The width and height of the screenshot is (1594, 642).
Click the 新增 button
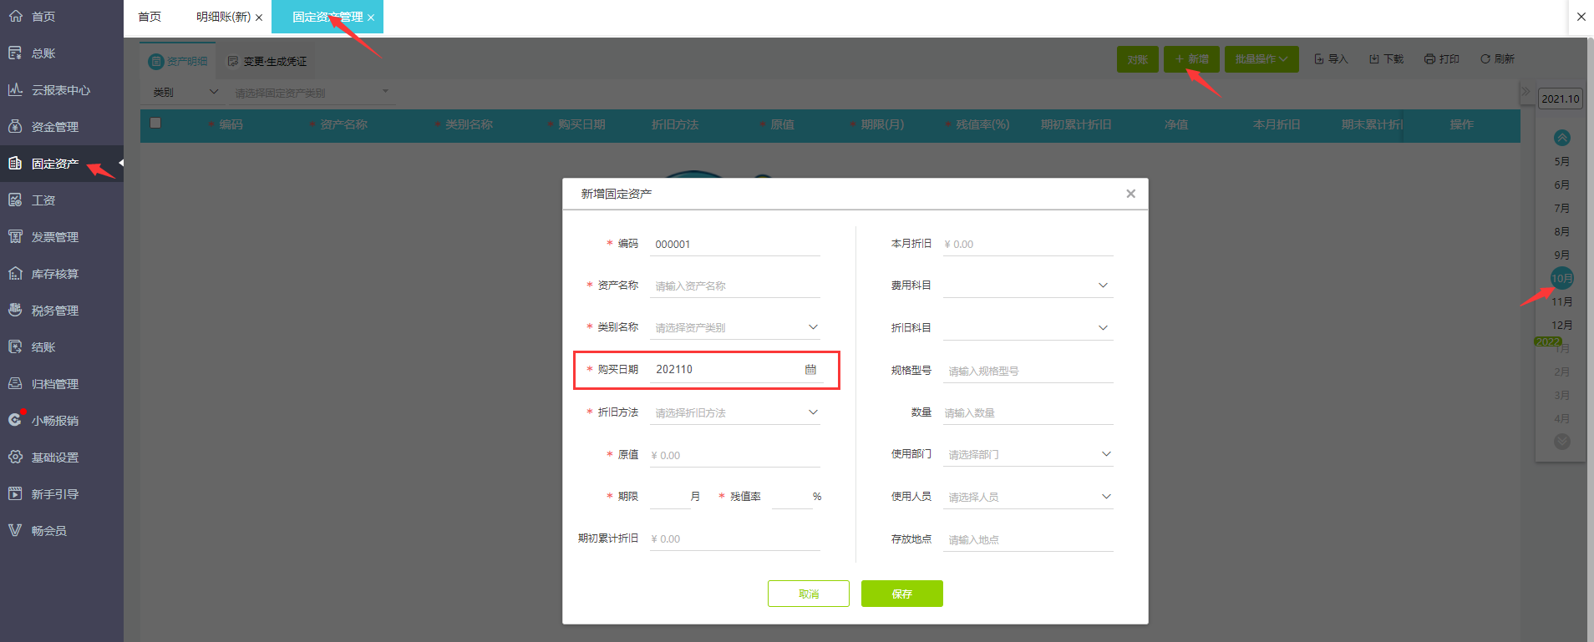1191,59
